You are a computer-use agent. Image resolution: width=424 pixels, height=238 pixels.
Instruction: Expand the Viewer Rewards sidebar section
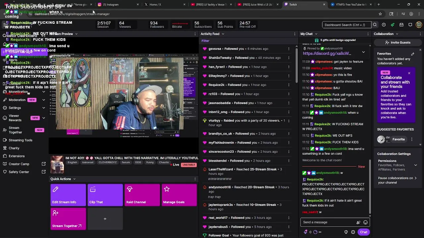click(43, 118)
